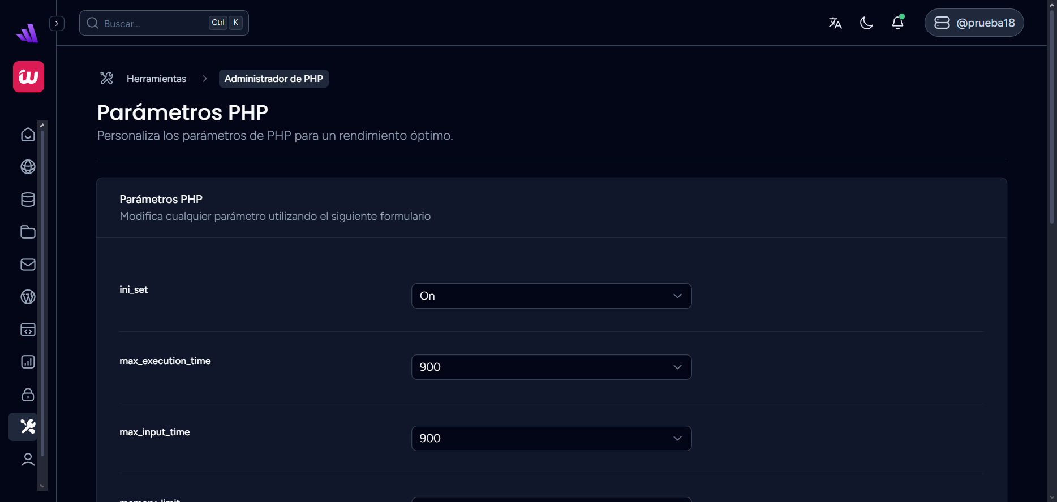Open the WordPress icon in sidebar
This screenshot has height=502, width=1057.
tap(28, 297)
